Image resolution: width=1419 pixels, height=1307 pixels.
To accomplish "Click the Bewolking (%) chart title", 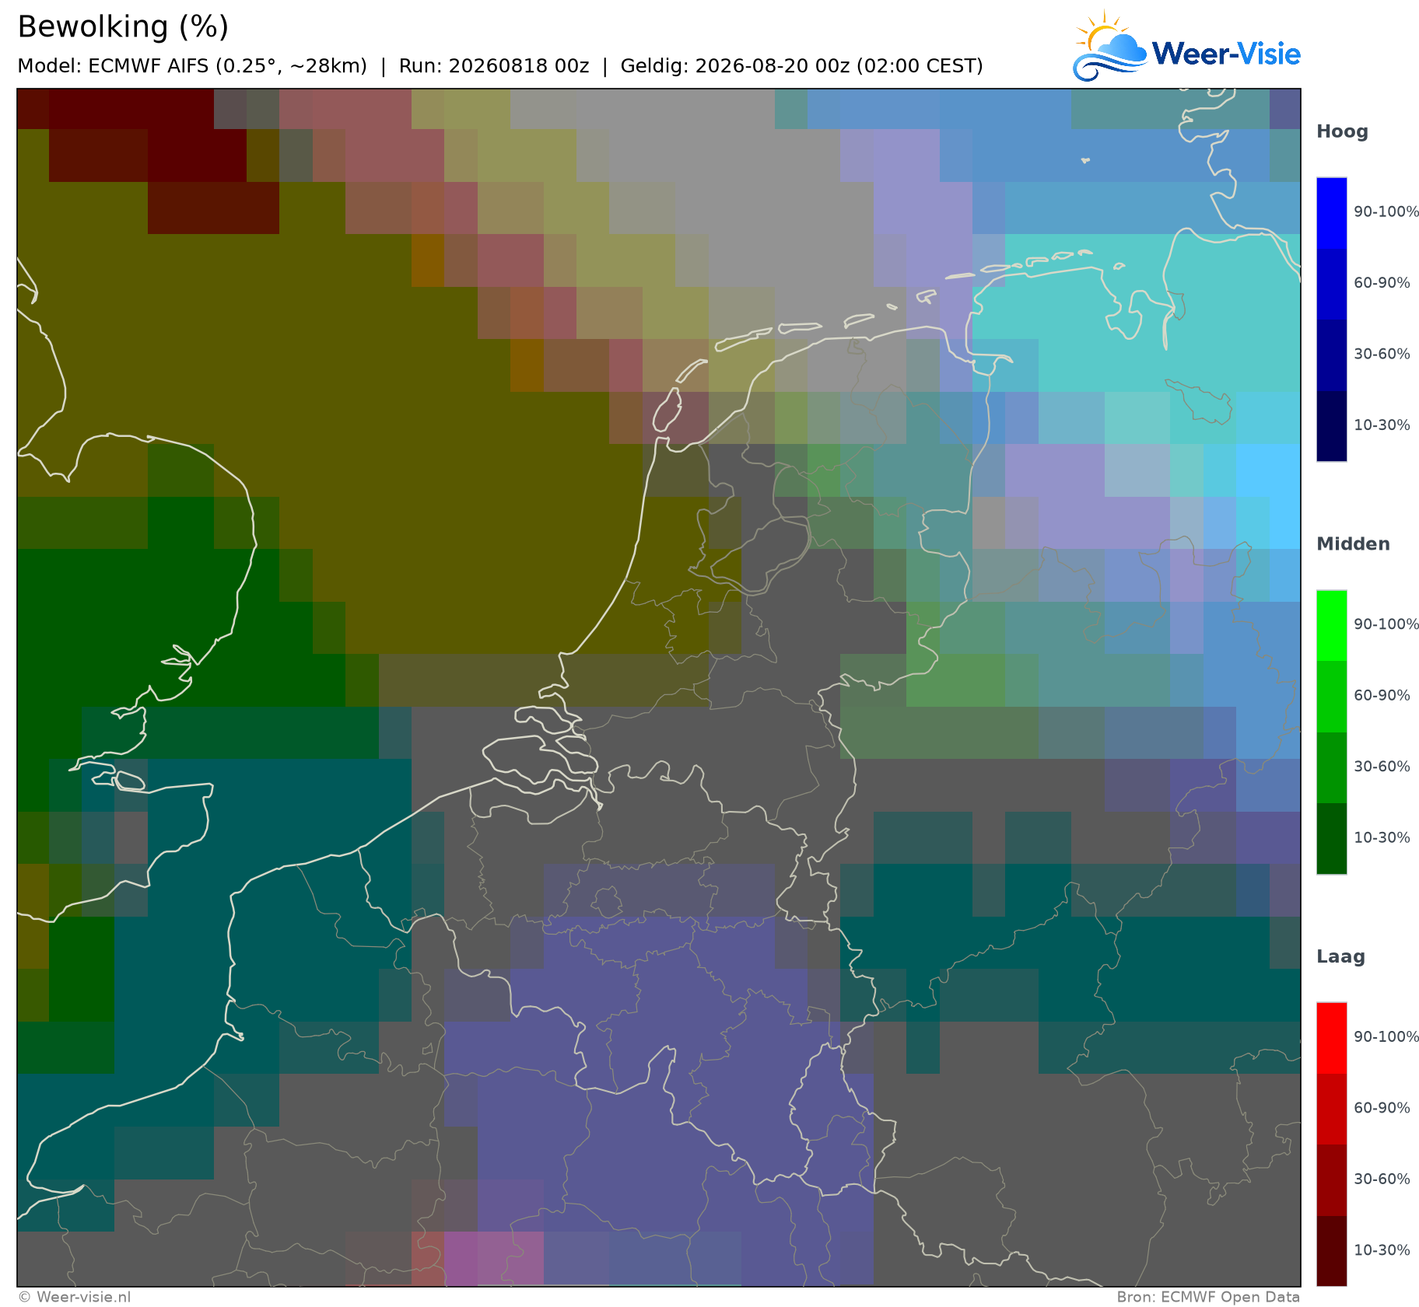I will [123, 27].
